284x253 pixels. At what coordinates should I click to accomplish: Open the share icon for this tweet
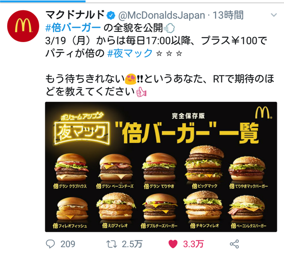click(x=234, y=244)
